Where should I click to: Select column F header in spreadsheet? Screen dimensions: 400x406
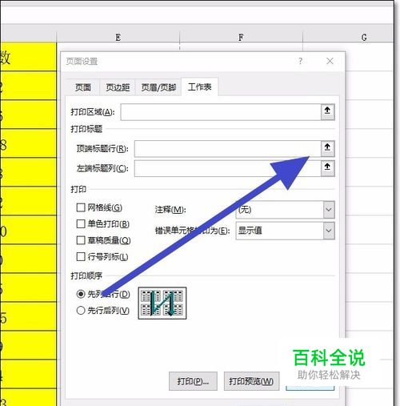pos(241,37)
